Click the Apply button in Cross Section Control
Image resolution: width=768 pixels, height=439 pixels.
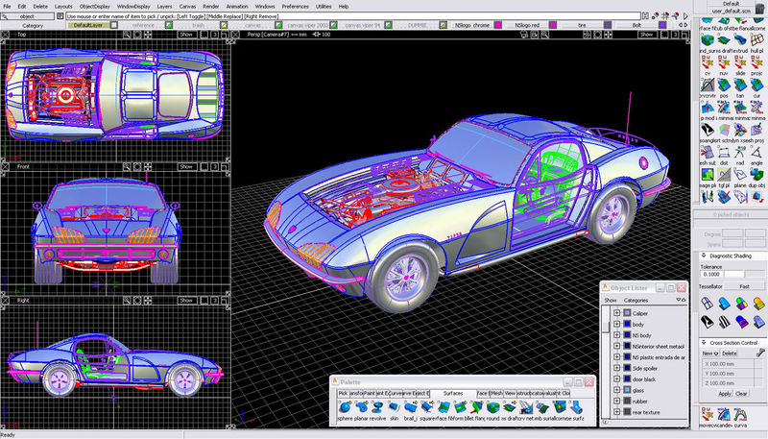pyautogui.click(x=725, y=394)
